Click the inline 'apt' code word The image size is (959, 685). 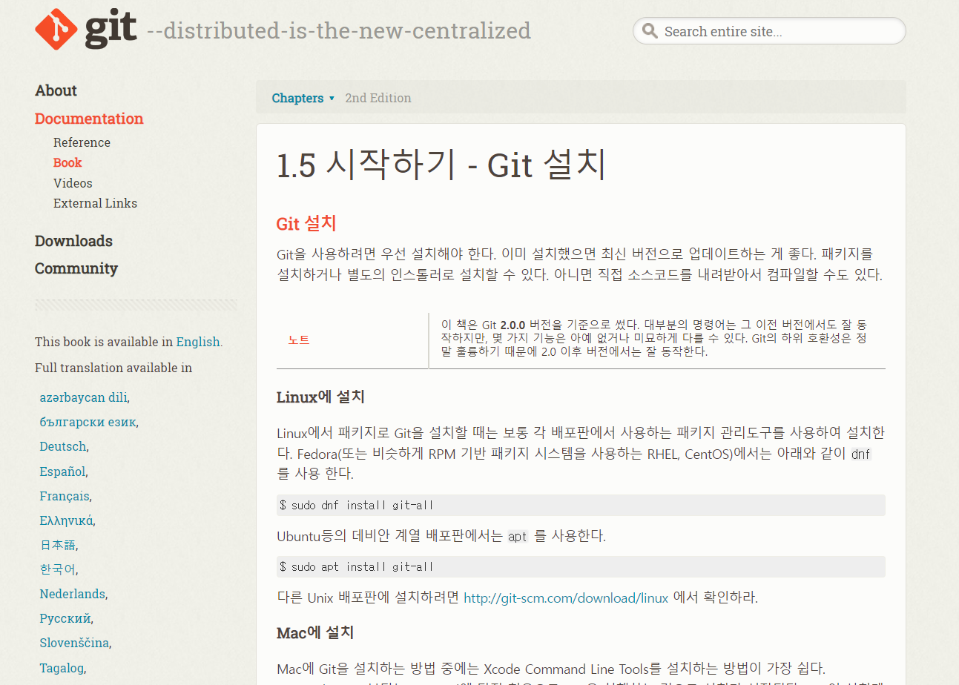tap(518, 536)
